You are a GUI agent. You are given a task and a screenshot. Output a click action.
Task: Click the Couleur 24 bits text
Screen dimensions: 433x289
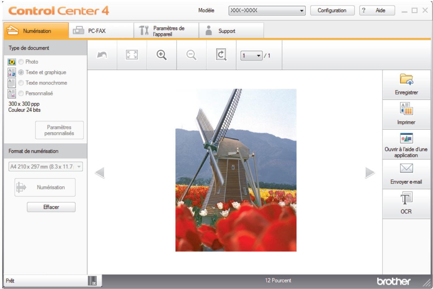[24, 110]
